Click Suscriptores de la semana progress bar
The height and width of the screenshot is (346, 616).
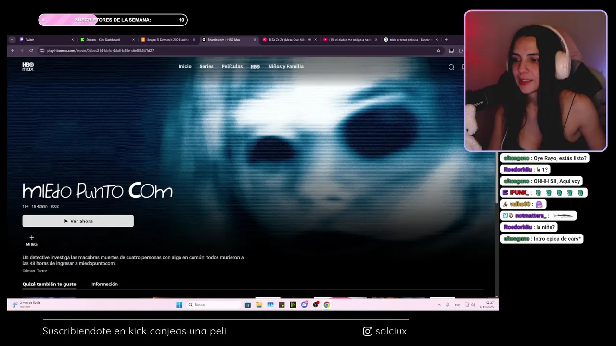[x=113, y=20]
